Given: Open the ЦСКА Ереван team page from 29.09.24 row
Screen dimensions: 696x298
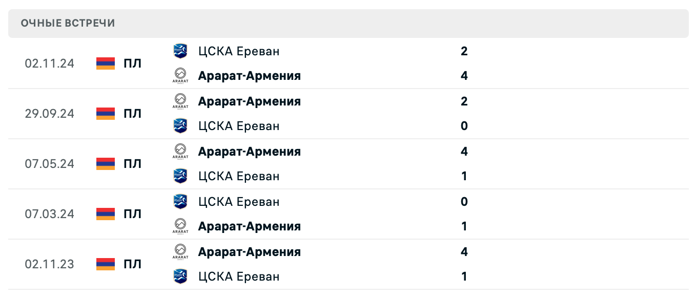Looking at the screenshot, I should coord(239,125).
